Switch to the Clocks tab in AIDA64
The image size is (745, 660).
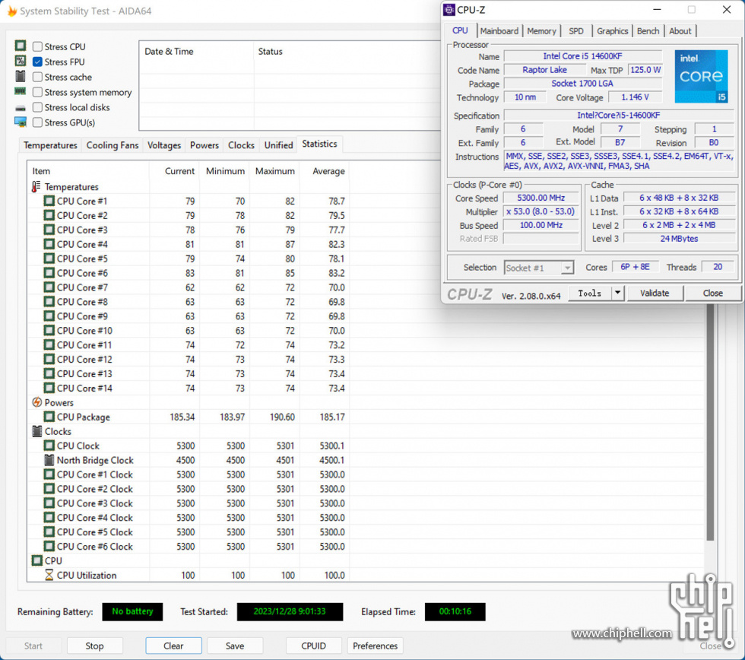click(x=241, y=145)
